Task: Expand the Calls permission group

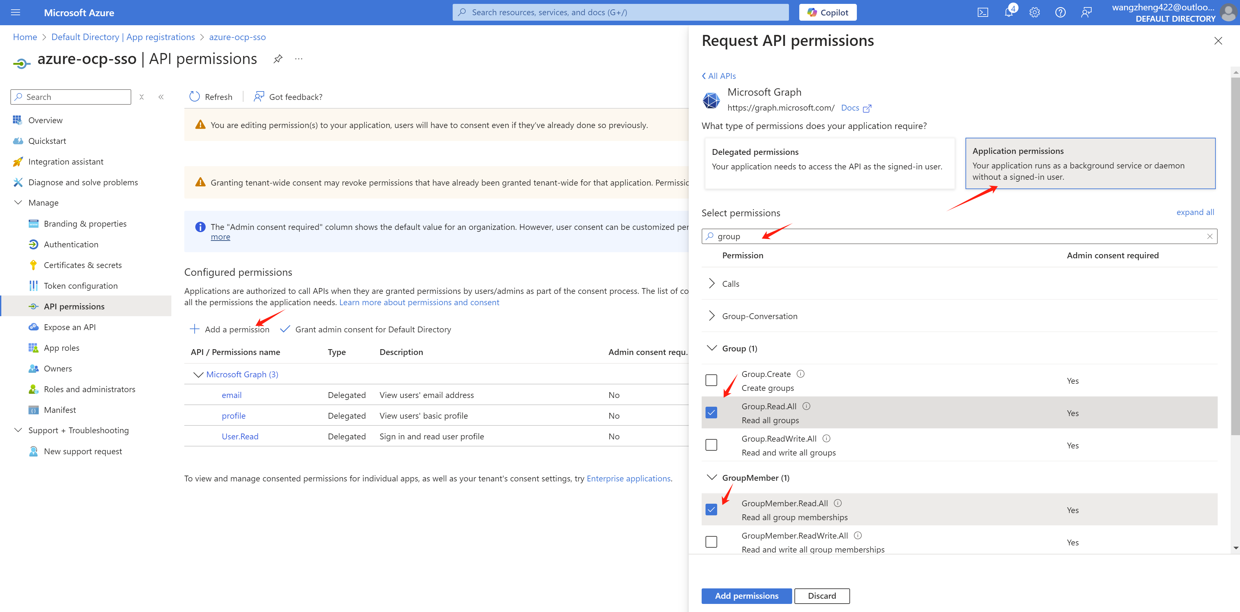Action: point(712,284)
